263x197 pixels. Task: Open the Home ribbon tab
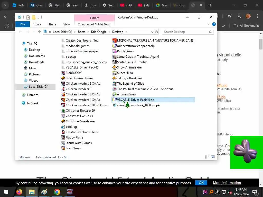[x=37, y=24]
